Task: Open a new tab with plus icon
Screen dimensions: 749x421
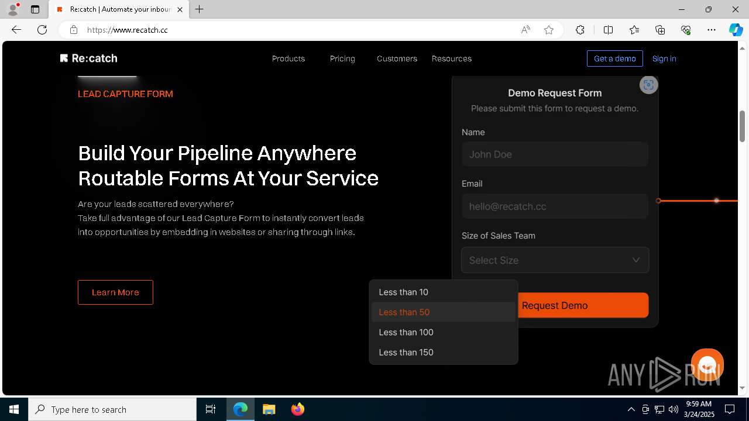Action: (200, 9)
